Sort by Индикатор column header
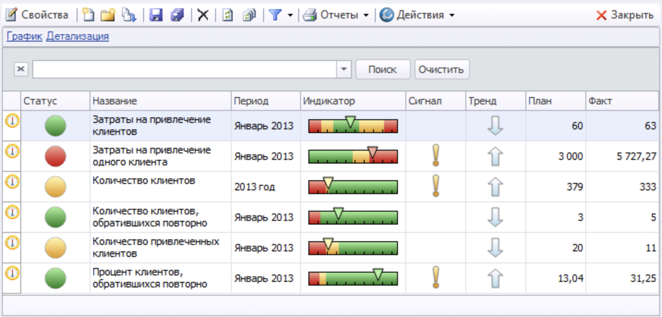The image size is (662, 317). coord(353,101)
